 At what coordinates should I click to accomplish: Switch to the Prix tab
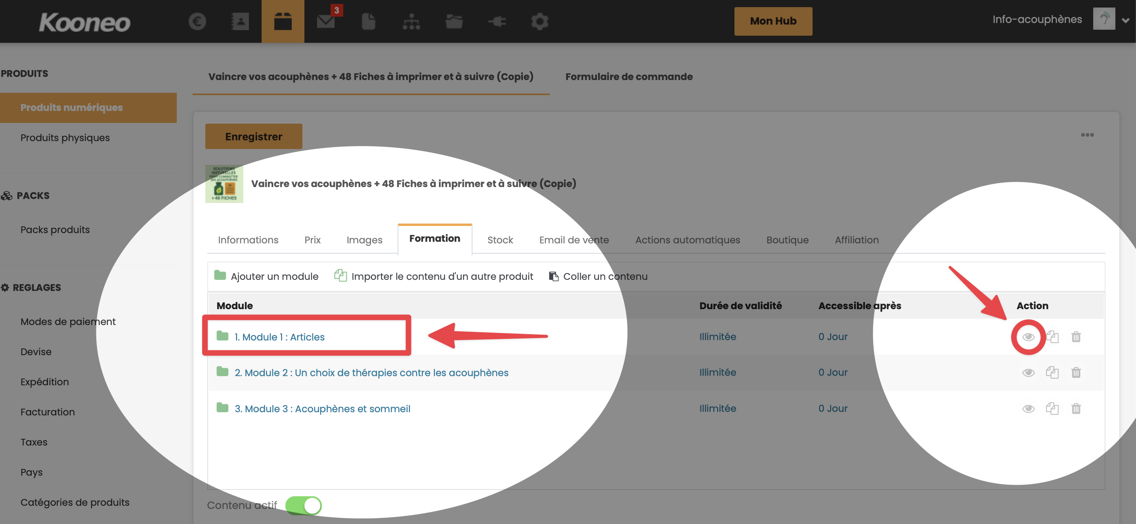pos(312,240)
